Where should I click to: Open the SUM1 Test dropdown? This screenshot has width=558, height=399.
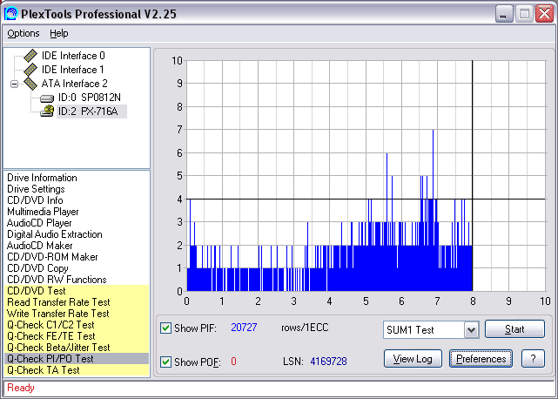(471, 329)
